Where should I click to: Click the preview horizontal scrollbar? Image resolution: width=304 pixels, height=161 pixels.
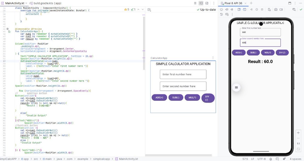point(178,155)
